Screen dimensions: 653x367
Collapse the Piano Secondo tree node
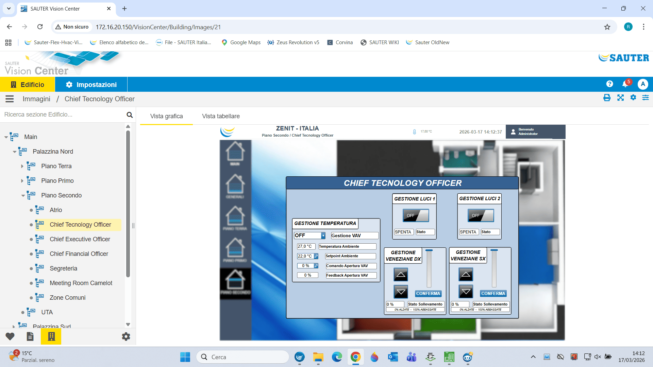click(x=23, y=195)
